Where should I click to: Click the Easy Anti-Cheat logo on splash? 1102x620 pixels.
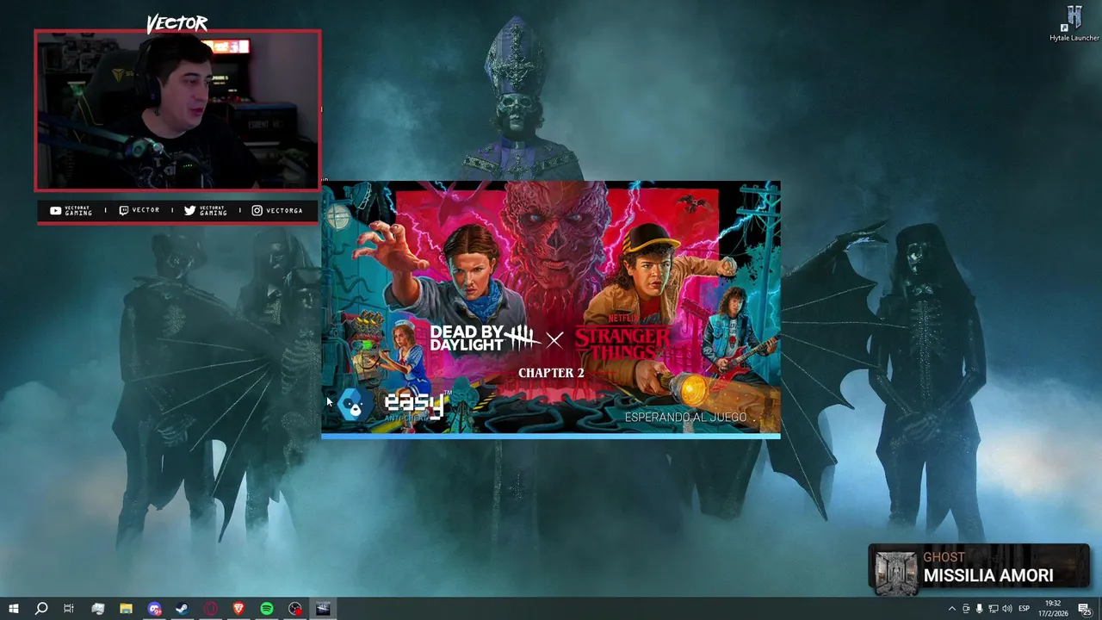(x=393, y=405)
